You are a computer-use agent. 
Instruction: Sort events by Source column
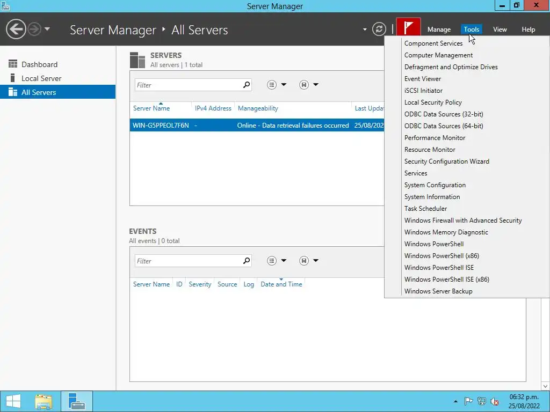pos(227,284)
